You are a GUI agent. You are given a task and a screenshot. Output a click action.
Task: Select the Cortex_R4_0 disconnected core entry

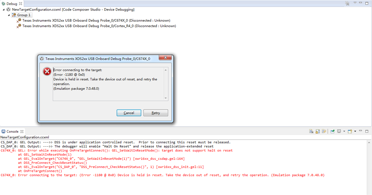pyautogui.click(x=99, y=26)
